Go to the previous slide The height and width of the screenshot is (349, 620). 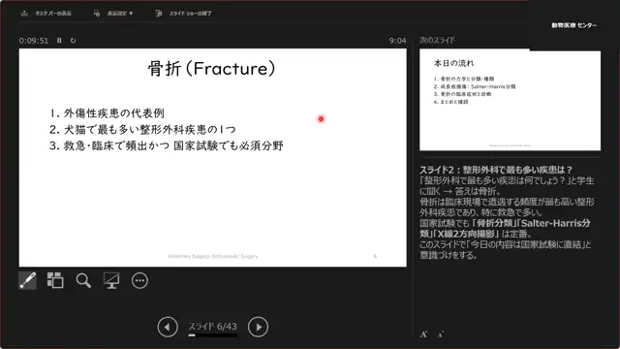168,327
